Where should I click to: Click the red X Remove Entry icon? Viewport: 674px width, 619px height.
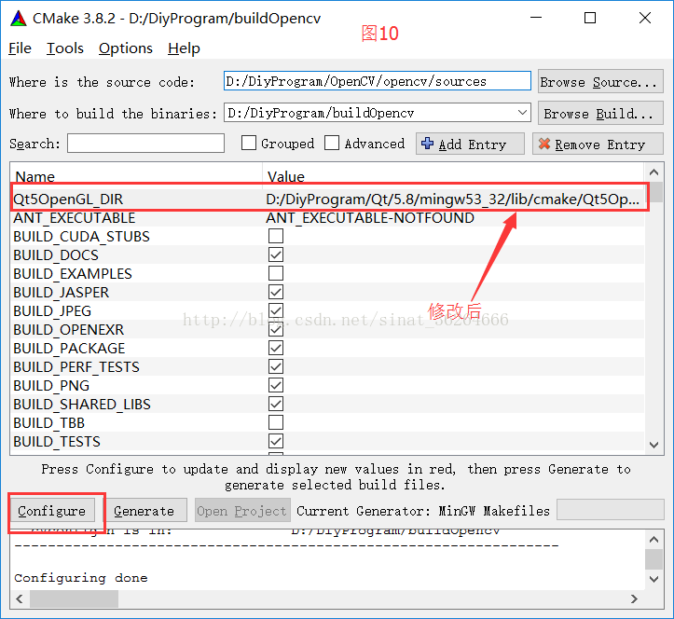[x=544, y=144]
